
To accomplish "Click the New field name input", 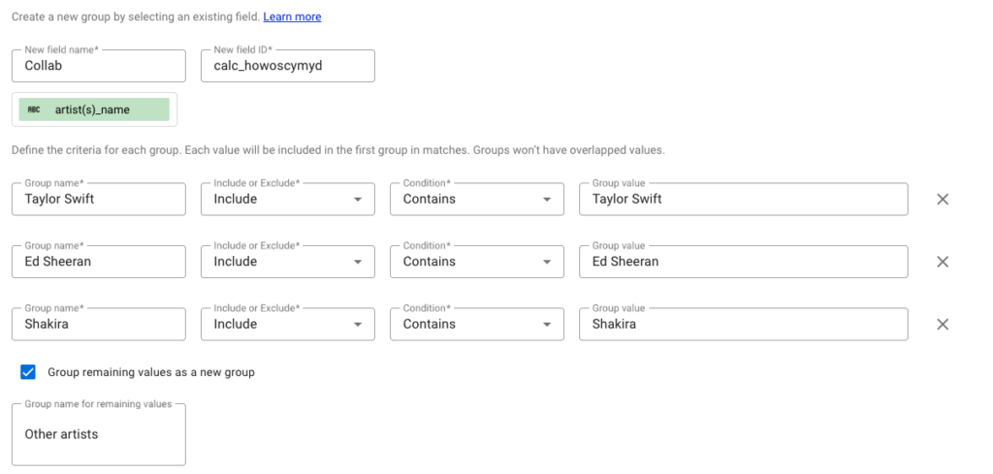I will coord(98,66).
